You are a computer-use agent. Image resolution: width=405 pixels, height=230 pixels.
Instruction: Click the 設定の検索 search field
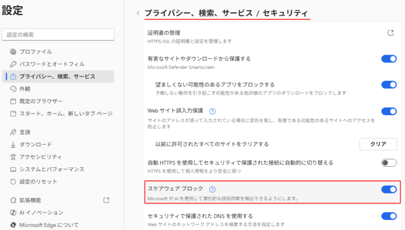[x=58, y=34]
